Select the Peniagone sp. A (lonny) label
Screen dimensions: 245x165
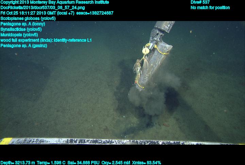click(23, 24)
